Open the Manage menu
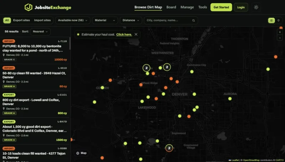 pyautogui.click(x=187, y=7)
